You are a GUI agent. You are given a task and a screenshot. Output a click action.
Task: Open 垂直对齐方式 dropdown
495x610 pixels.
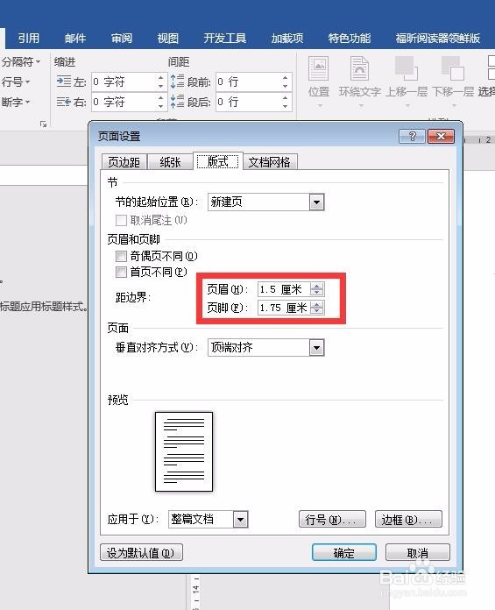coord(316,348)
